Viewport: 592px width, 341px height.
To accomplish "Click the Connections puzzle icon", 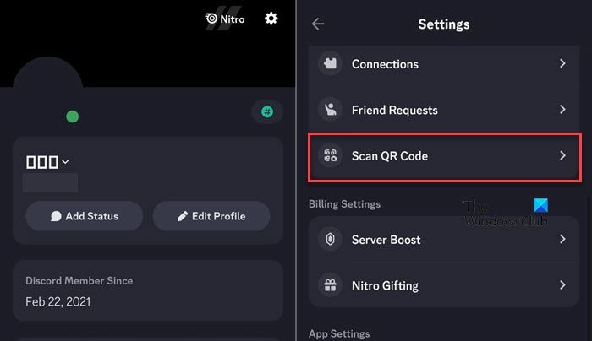I will (x=329, y=64).
